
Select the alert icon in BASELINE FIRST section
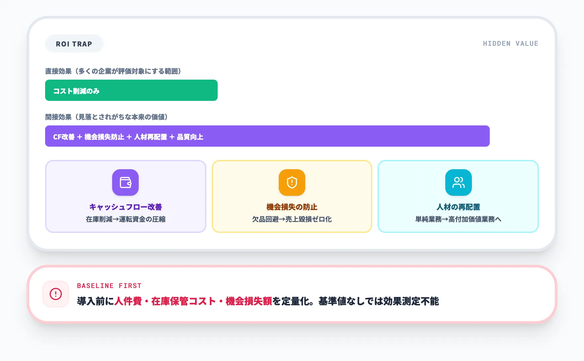tap(55, 294)
